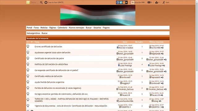Viewport: 198px width, 111px height.
Task: Open the RSS feed icon
Action: (x=124, y=2)
